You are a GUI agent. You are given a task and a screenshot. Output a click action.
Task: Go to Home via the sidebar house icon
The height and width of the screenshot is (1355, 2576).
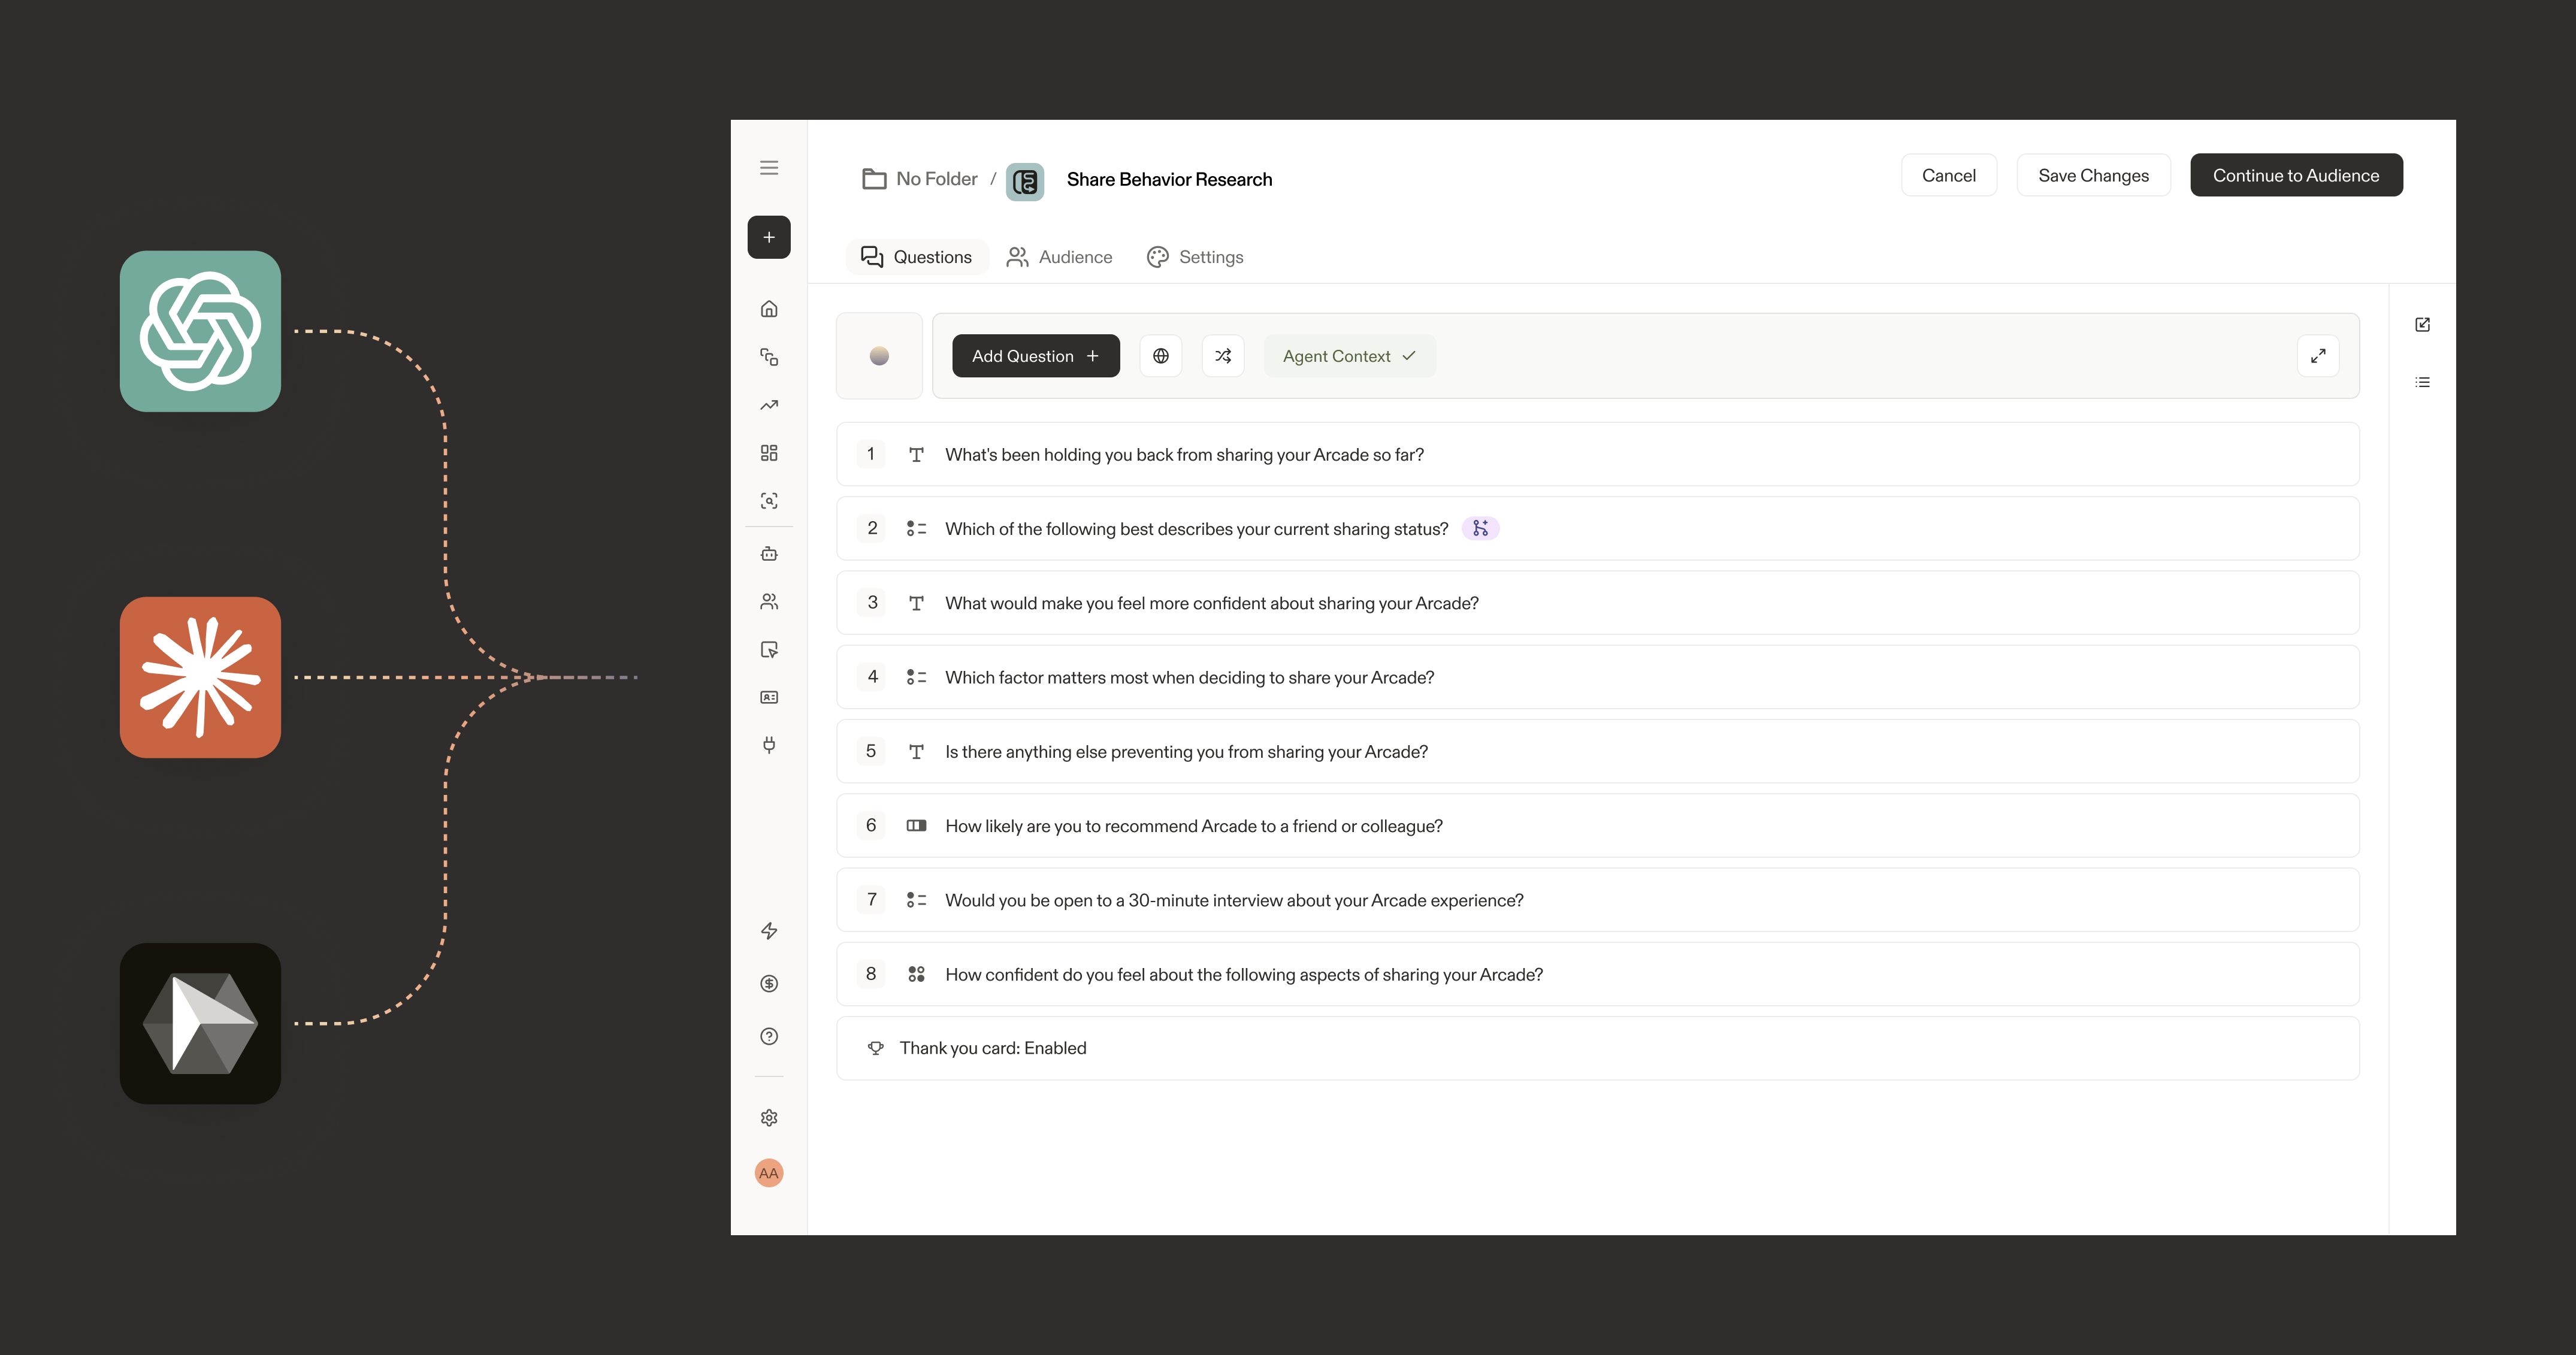[769, 309]
